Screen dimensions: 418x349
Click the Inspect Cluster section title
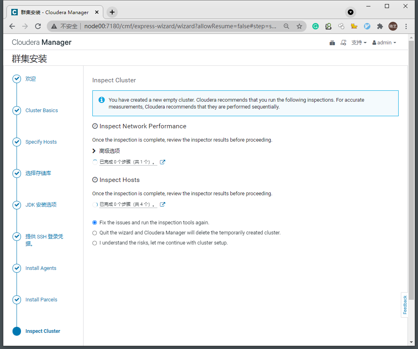114,80
